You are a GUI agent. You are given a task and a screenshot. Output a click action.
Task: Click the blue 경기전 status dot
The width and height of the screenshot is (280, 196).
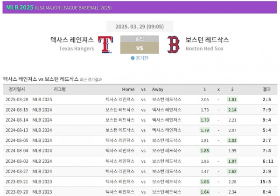click(133, 58)
